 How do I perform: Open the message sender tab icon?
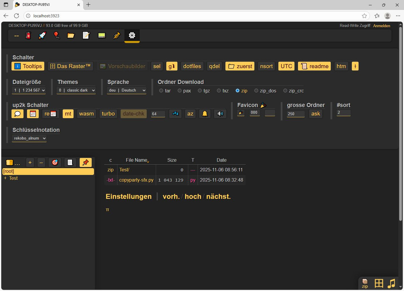pos(102,36)
